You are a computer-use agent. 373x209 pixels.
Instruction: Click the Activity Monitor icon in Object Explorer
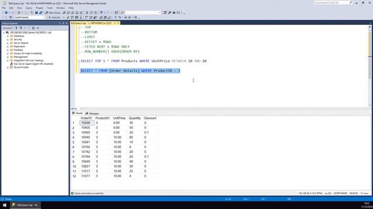(x=38, y=28)
